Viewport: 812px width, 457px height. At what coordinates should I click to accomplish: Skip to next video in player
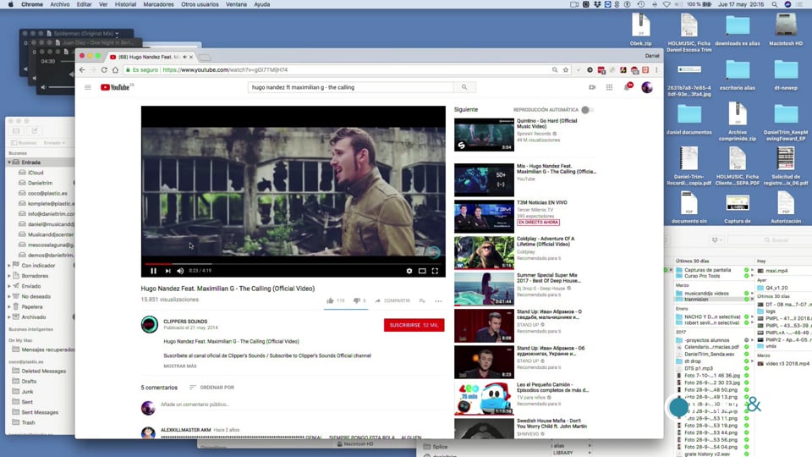coord(167,271)
